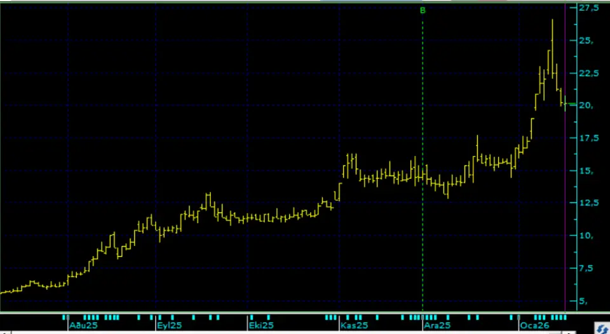Image resolution: width=610 pixels, height=334 pixels.
Task: Click the 27,5 price level on scale
Action: pos(588,8)
